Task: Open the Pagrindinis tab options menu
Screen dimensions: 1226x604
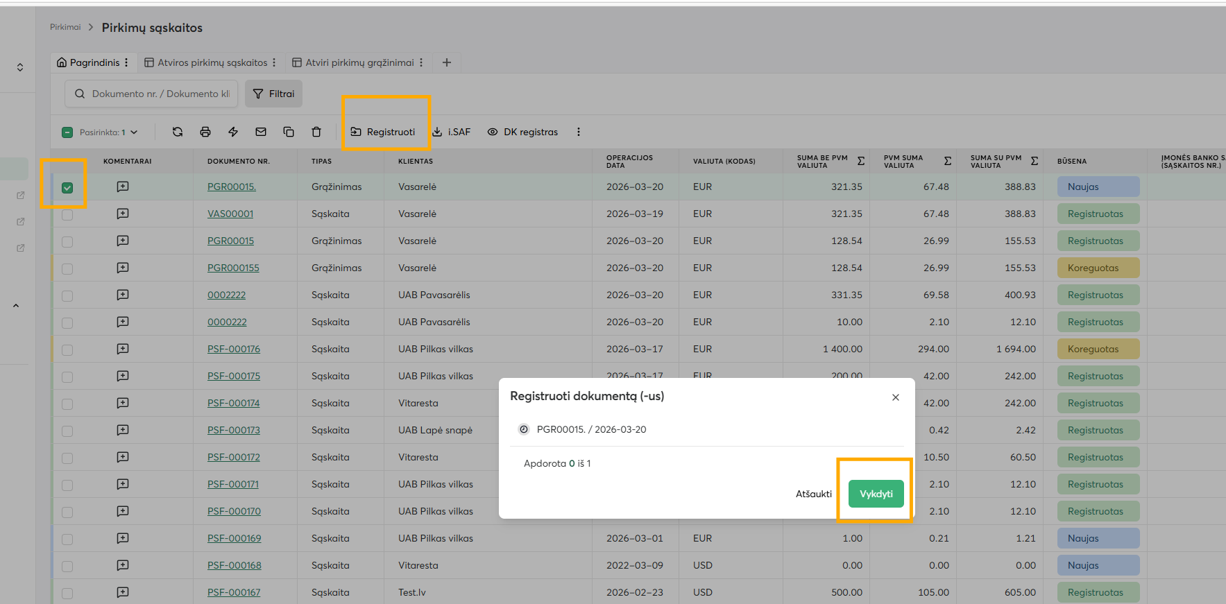Action: point(126,62)
